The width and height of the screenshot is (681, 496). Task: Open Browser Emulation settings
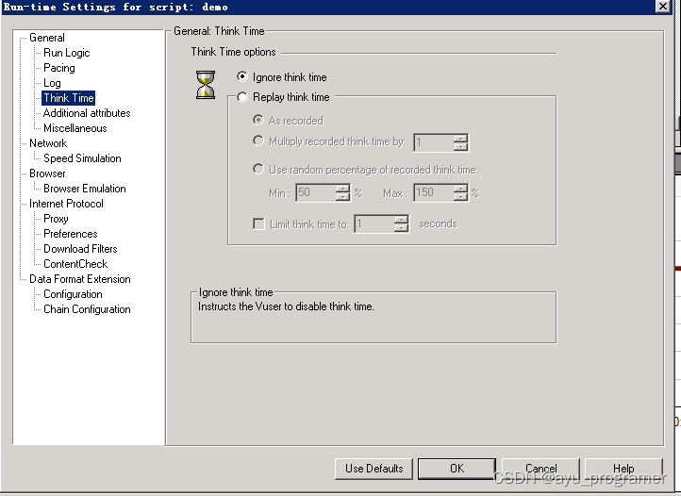pyautogui.click(x=85, y=189)
